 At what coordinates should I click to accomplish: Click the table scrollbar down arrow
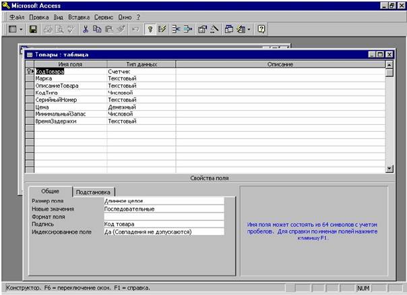(x=389, y=169)
